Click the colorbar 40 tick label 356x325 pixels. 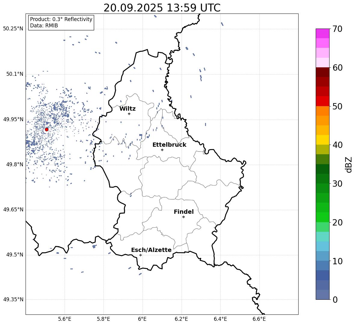[x=337, y=145]
